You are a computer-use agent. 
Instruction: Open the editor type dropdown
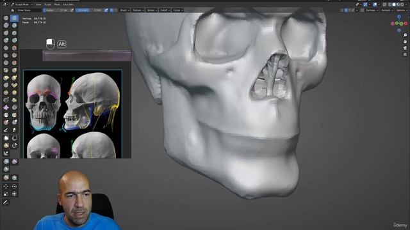[5, 4]
